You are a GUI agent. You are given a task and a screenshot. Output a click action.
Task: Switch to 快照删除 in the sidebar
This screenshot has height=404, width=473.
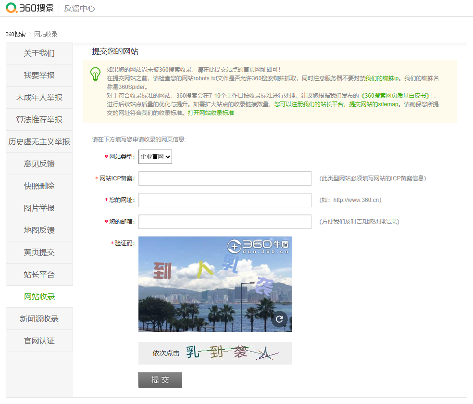point(39,186)
